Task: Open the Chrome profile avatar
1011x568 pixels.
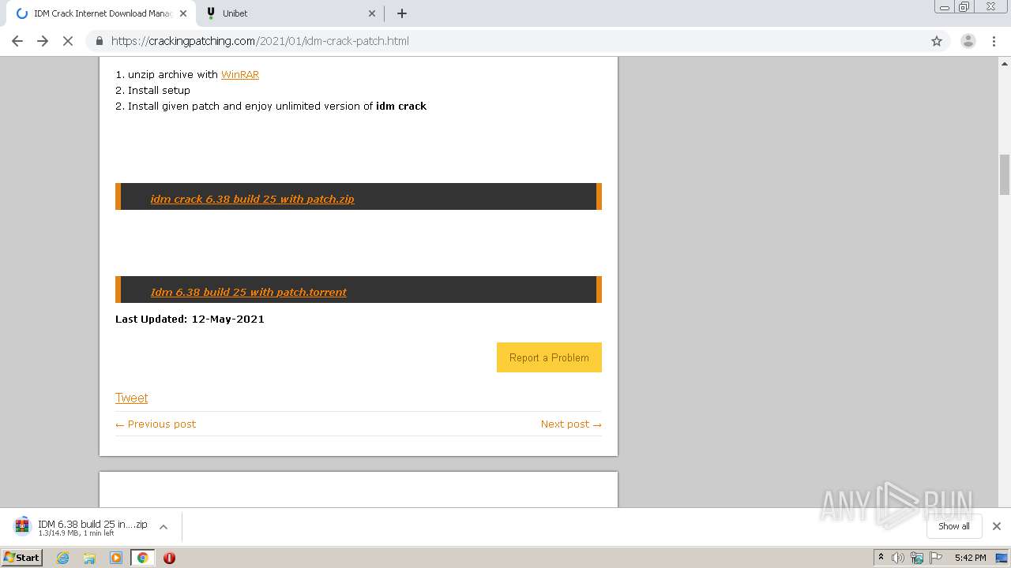Action: pos(968,41)
